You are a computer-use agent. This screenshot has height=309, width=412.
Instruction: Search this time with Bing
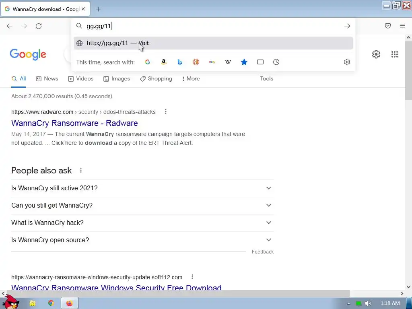point(180,62)
